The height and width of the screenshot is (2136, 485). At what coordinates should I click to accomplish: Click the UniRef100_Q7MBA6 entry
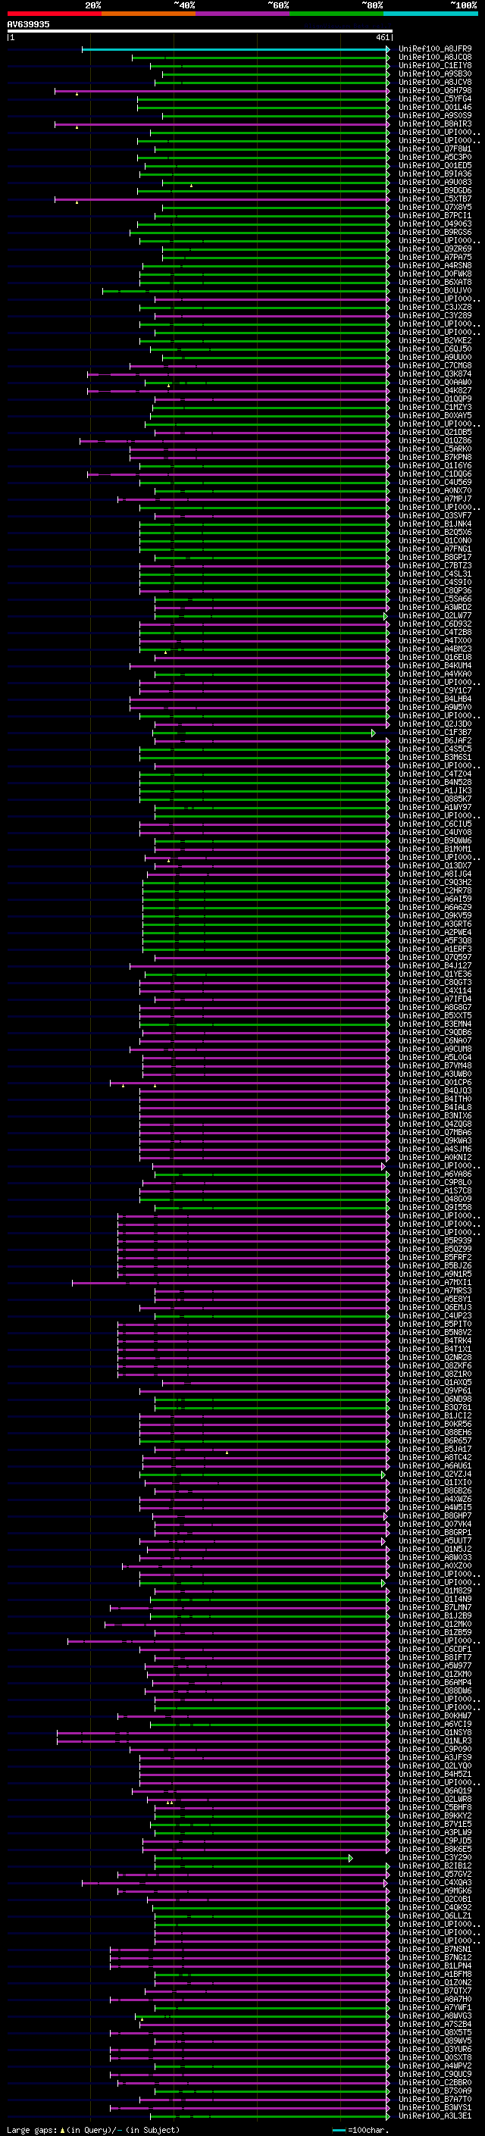[434, 1133]
